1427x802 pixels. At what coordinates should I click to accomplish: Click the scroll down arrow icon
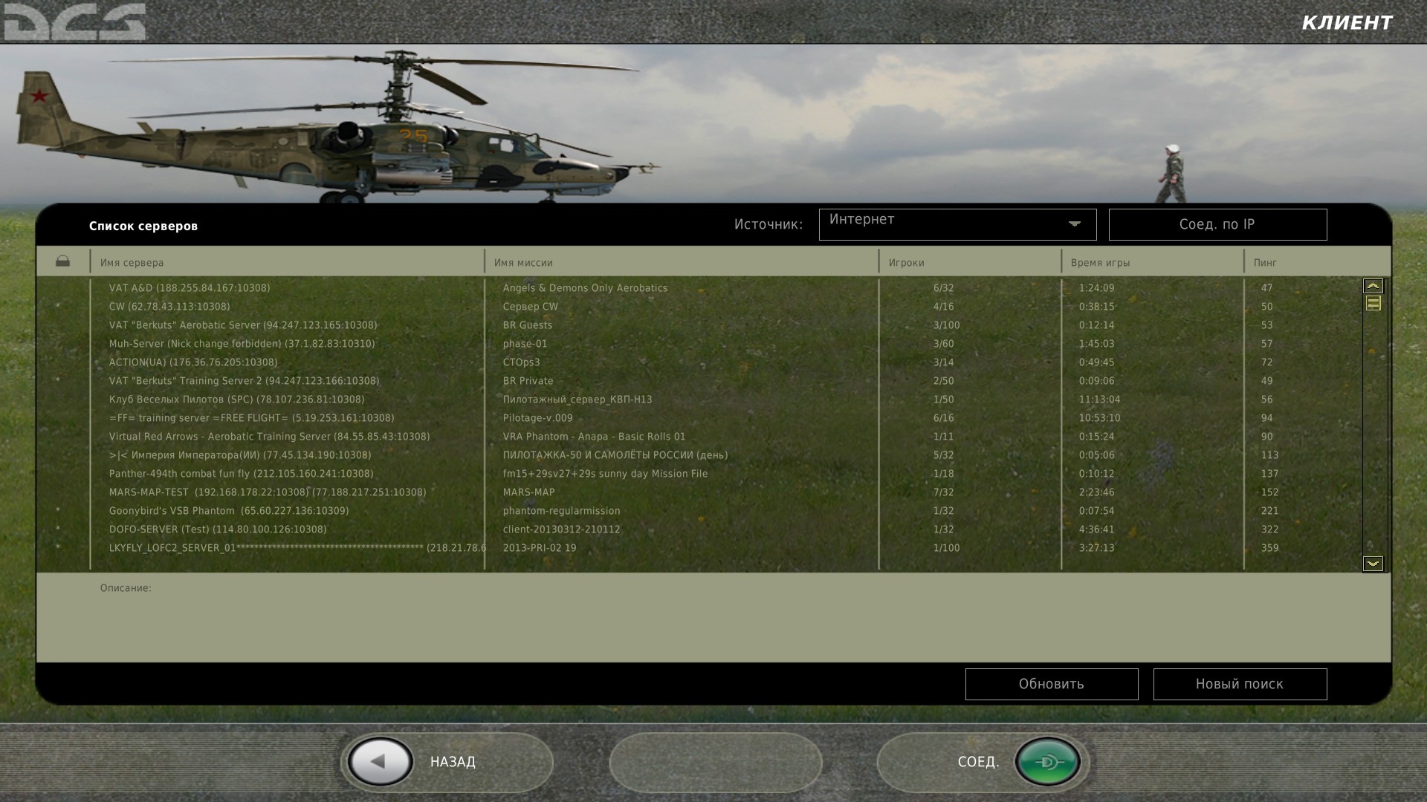(x=1373, y=564)
